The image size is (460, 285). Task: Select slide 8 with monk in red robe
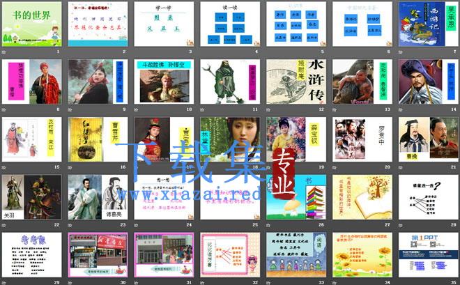click(x=31, y=82)
